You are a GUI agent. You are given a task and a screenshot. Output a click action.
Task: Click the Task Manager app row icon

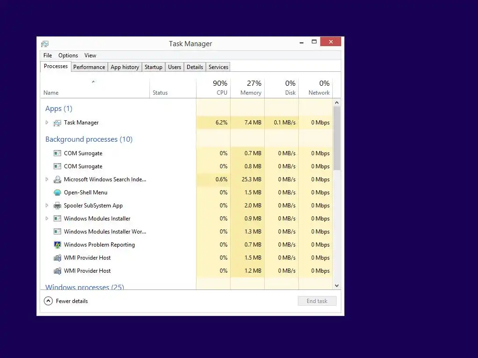click(x=57, y=123)
